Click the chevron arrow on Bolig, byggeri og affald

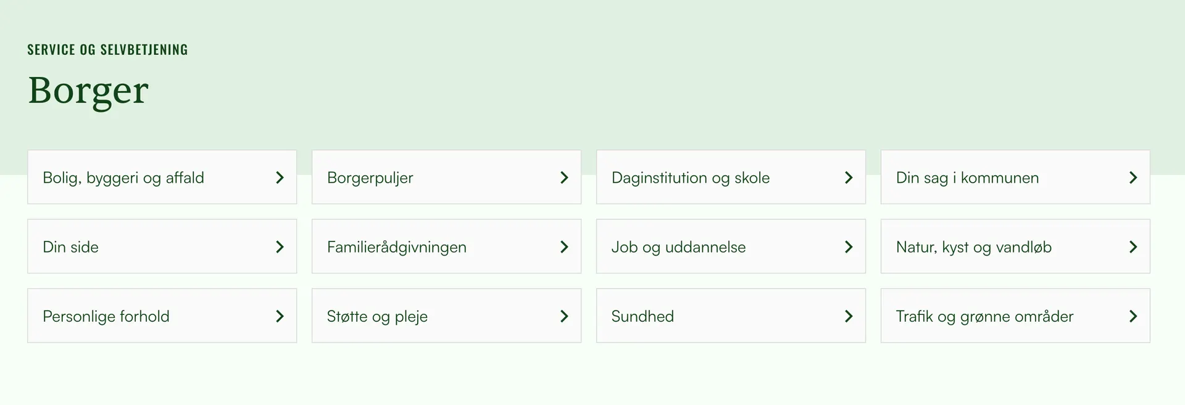280,178
